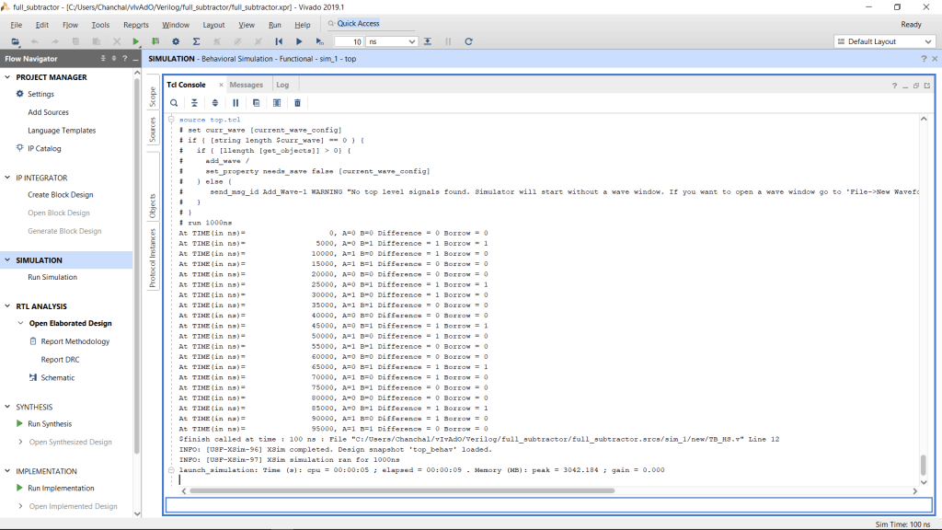Restart the simulation from the toolbar
Screen dimensions: 942x530
click(279, 41)
